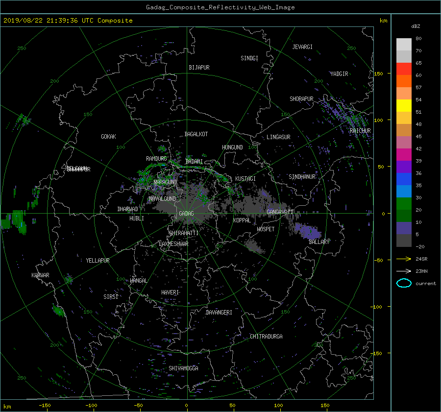Click the LINGASUR city label

pyautogui.click(x=278, y=137)
